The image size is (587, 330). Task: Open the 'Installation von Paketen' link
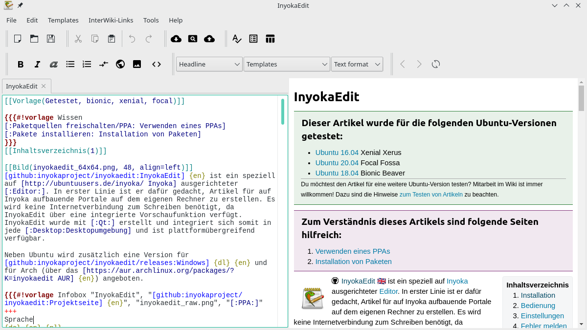click(354, 262)
